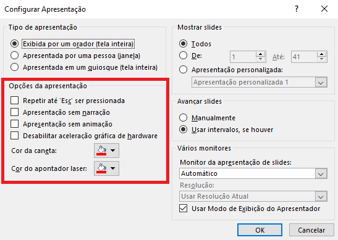This screenshot has width=338, height=240.
Task: Click the question mark help icon
Action: click(297, 9)
